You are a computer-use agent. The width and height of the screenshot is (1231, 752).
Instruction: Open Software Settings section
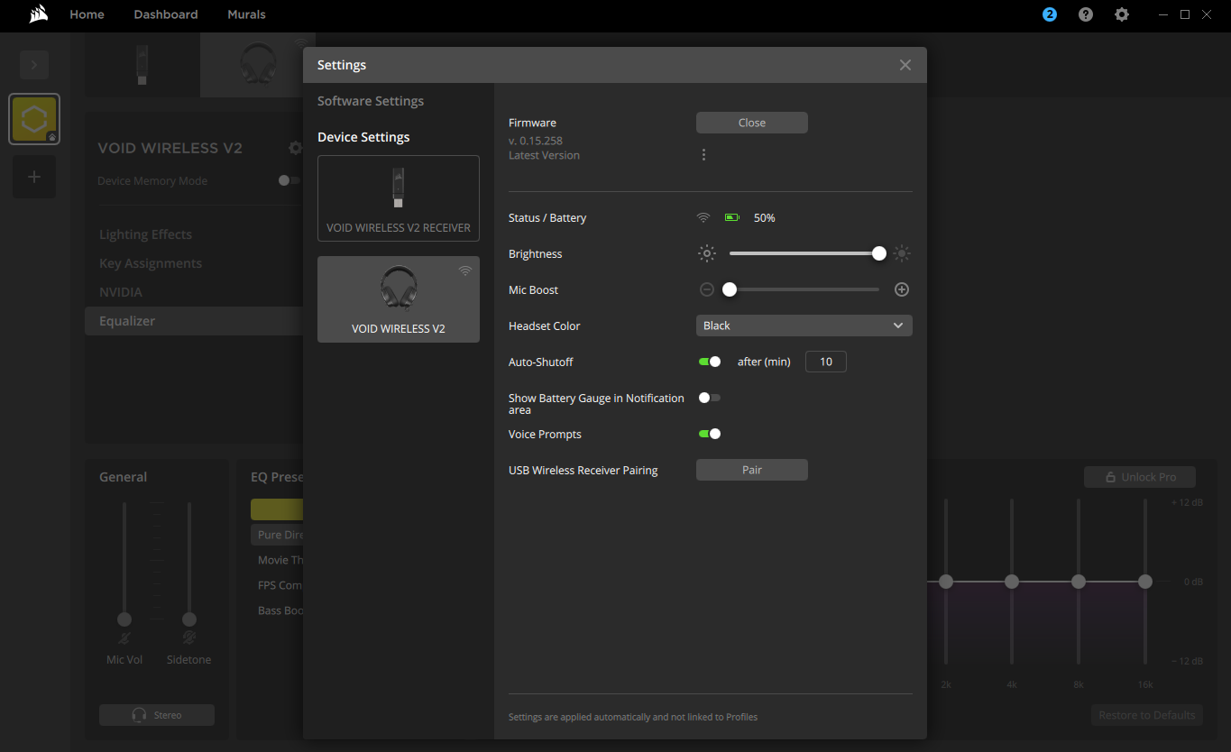(x=371, y=101)
